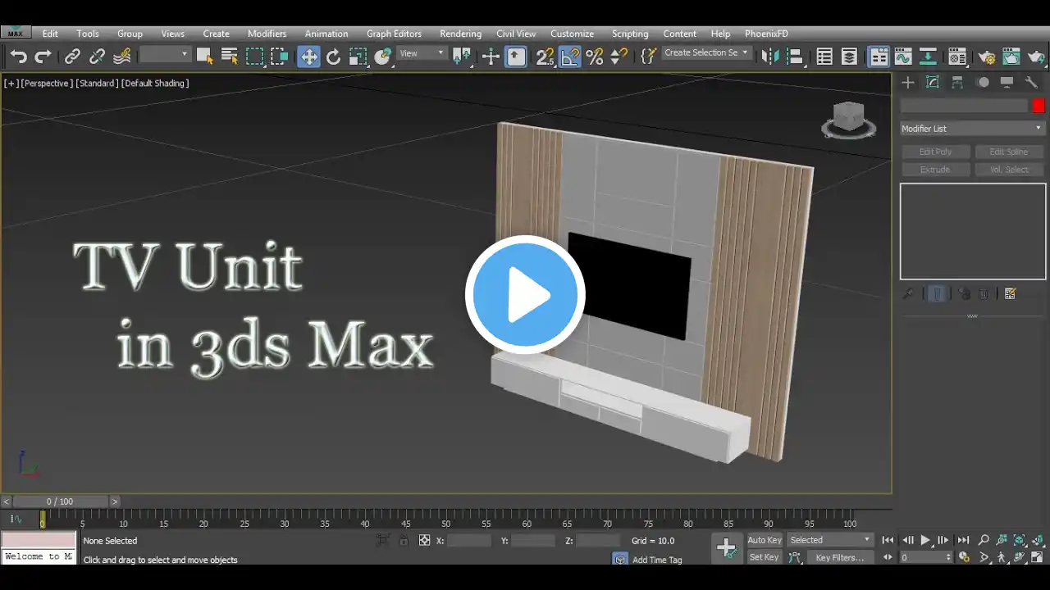
Task: Open Render Setup teapot icon
Action: tap(986, 57)
